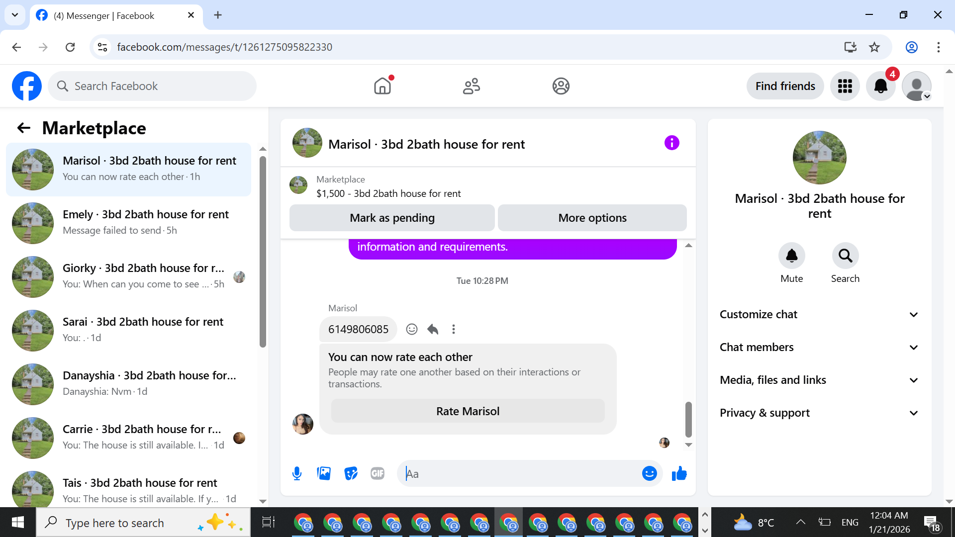This screenshot has height=537, width=955.
Task: Open the Chrome three-dot menu
Action: [x=939, y=47]
